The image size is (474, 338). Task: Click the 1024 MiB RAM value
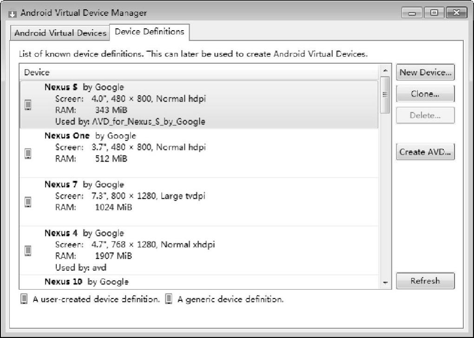114,207
